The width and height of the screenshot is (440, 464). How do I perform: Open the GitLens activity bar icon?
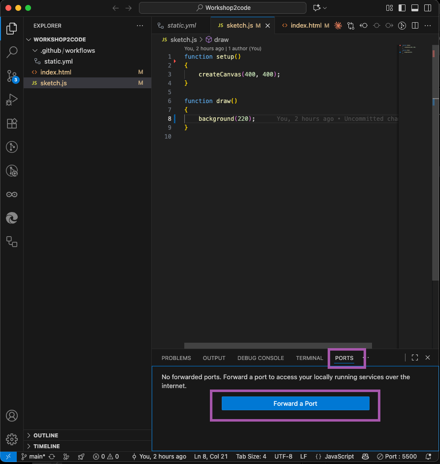[x=12, y=147]
